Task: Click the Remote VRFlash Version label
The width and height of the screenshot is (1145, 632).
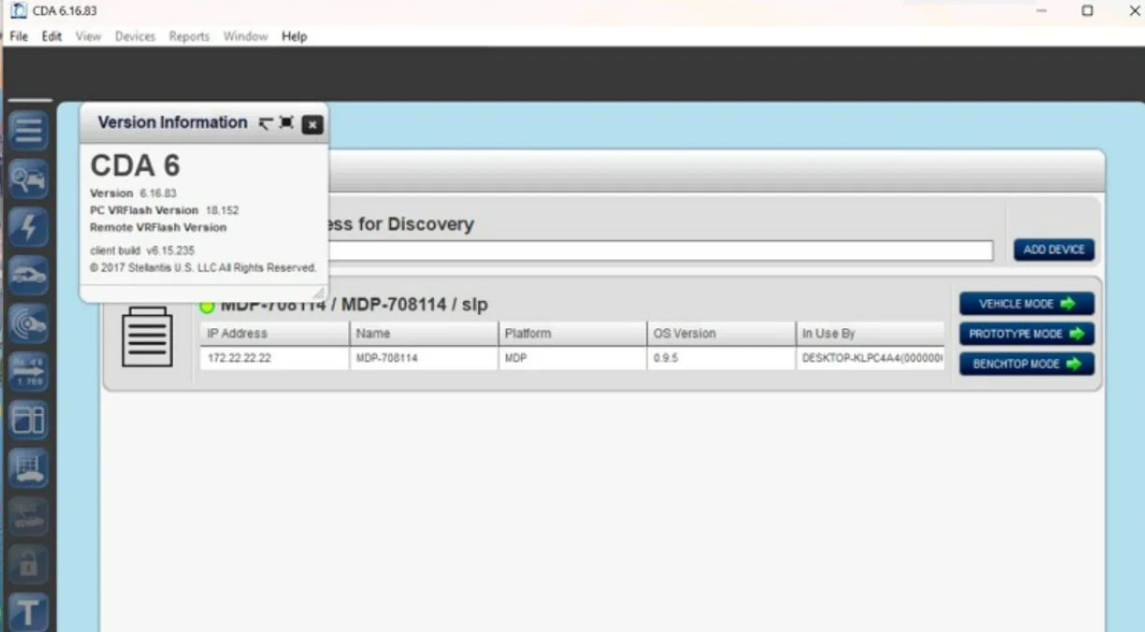Action: (x=158, y=227)
